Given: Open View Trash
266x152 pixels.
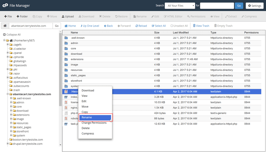Looking at the screenshot, I should point(201,26).
